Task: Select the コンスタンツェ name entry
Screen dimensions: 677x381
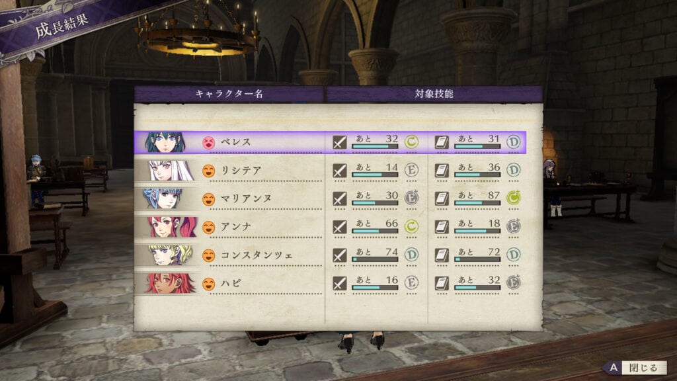Action: tap(257, 255)
